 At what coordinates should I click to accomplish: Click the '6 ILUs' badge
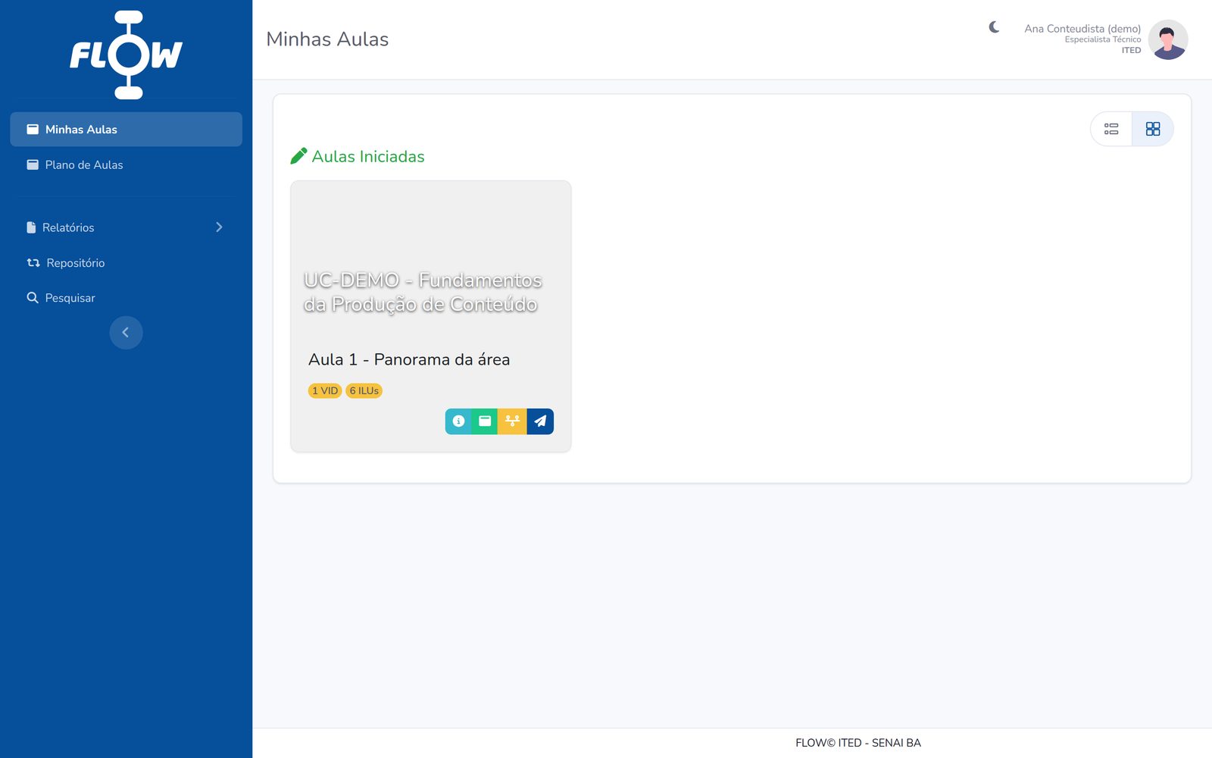364,391
